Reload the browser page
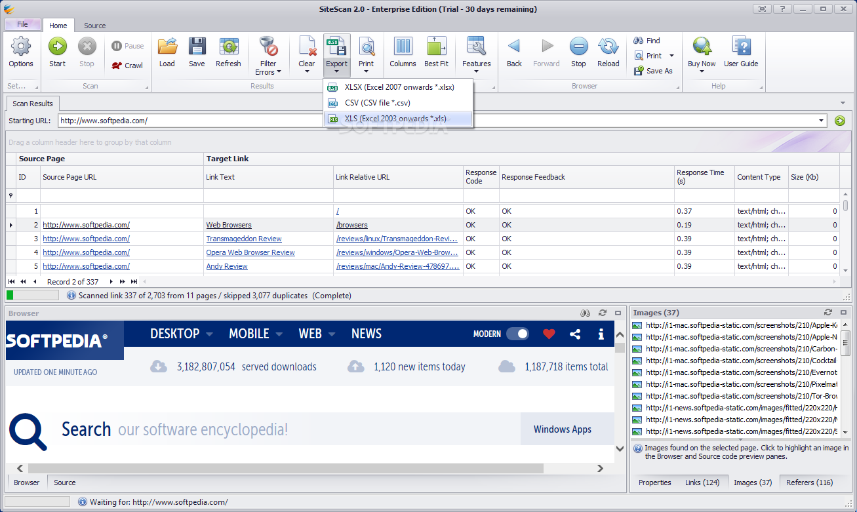 coord(608,52)
